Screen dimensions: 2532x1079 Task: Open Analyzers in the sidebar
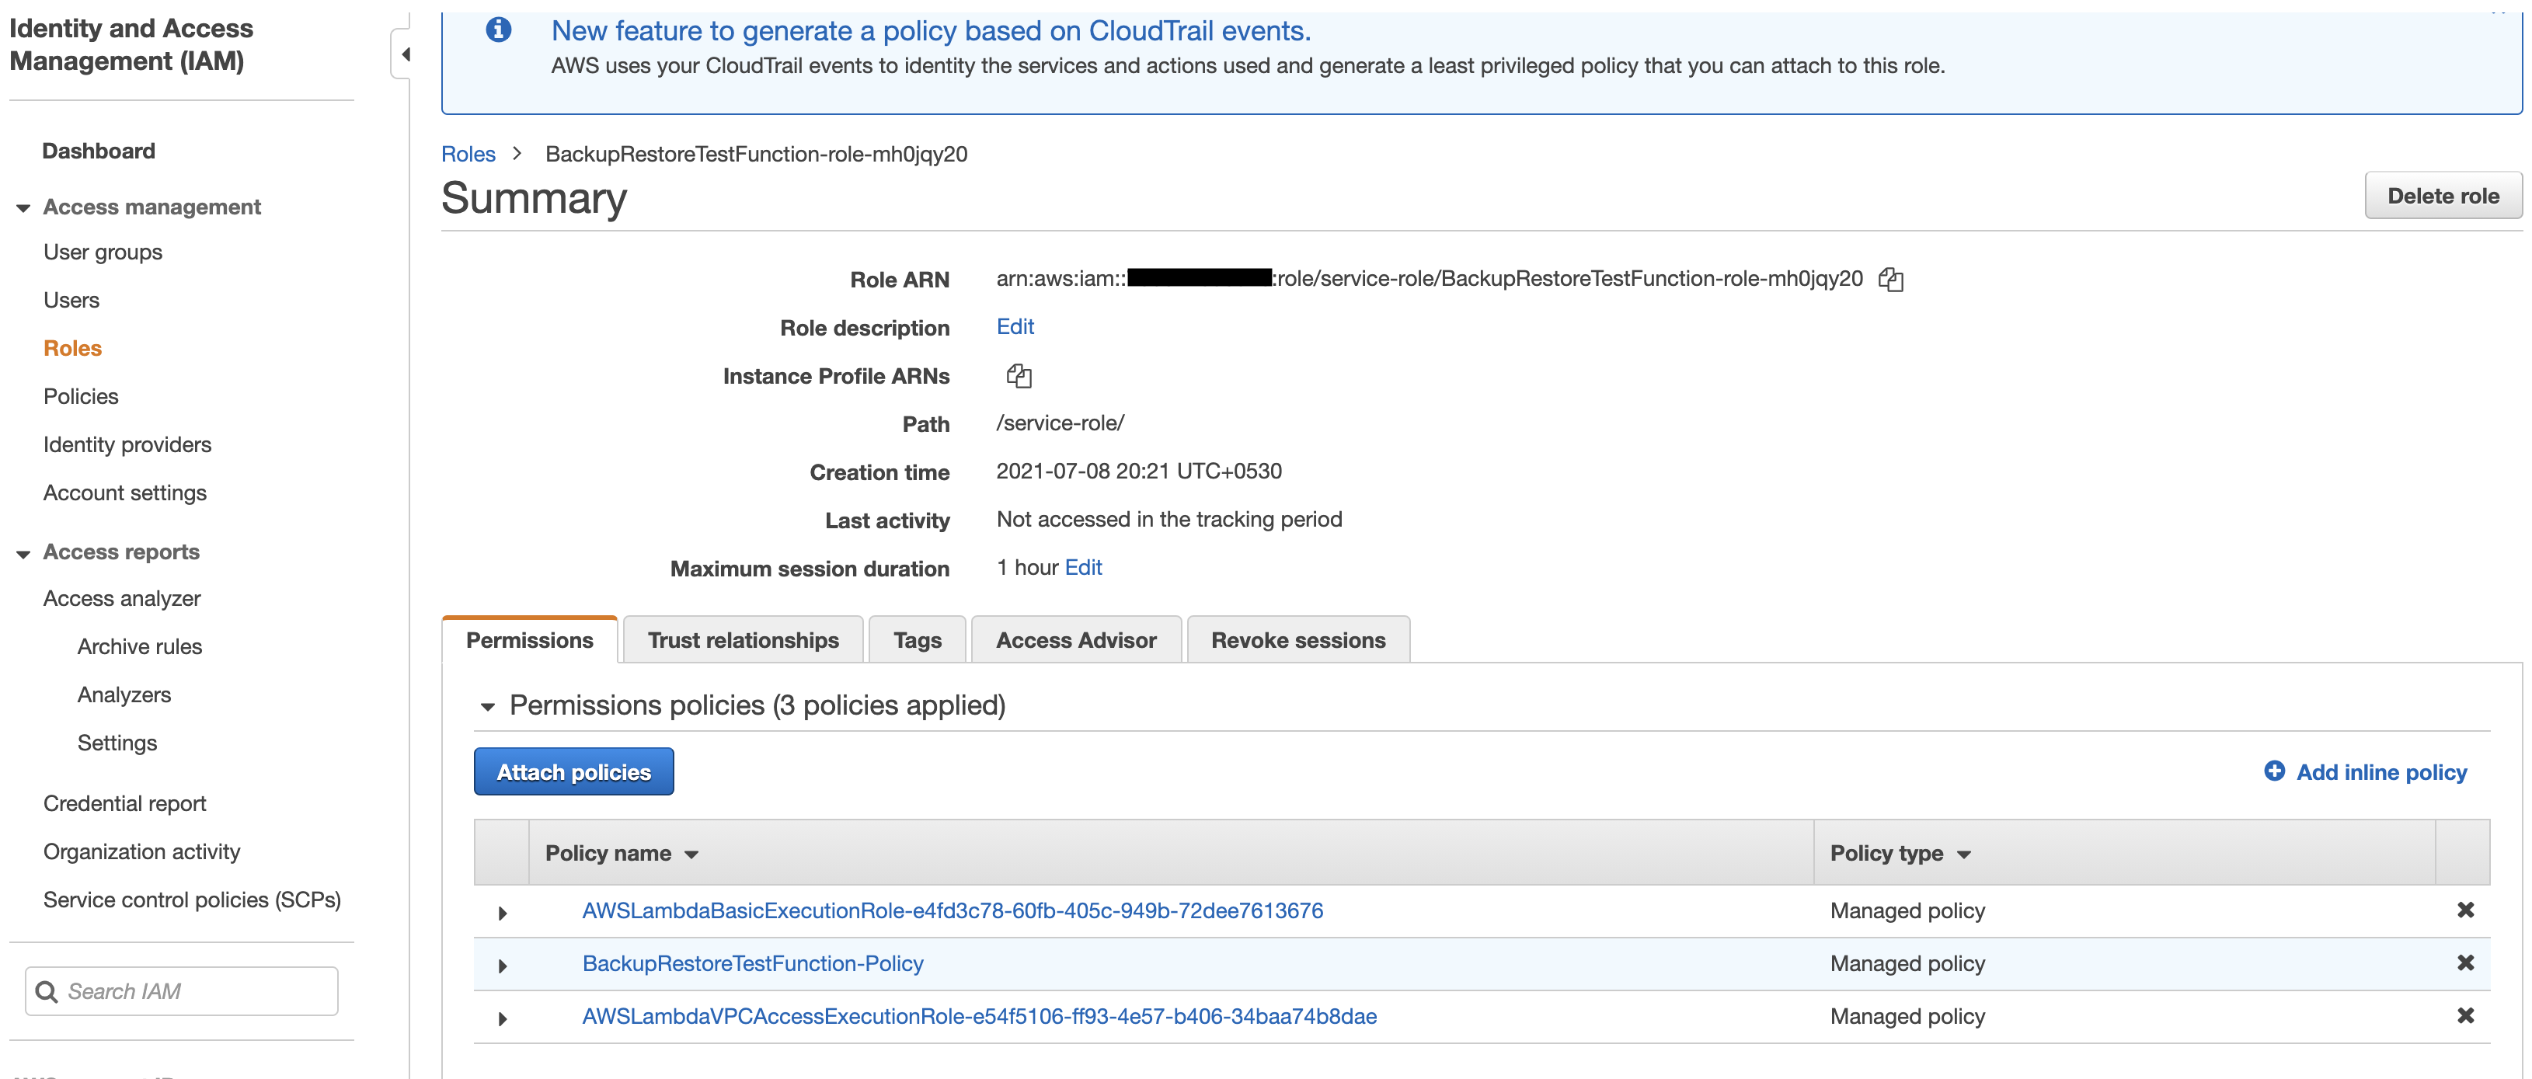pos(124,694)
